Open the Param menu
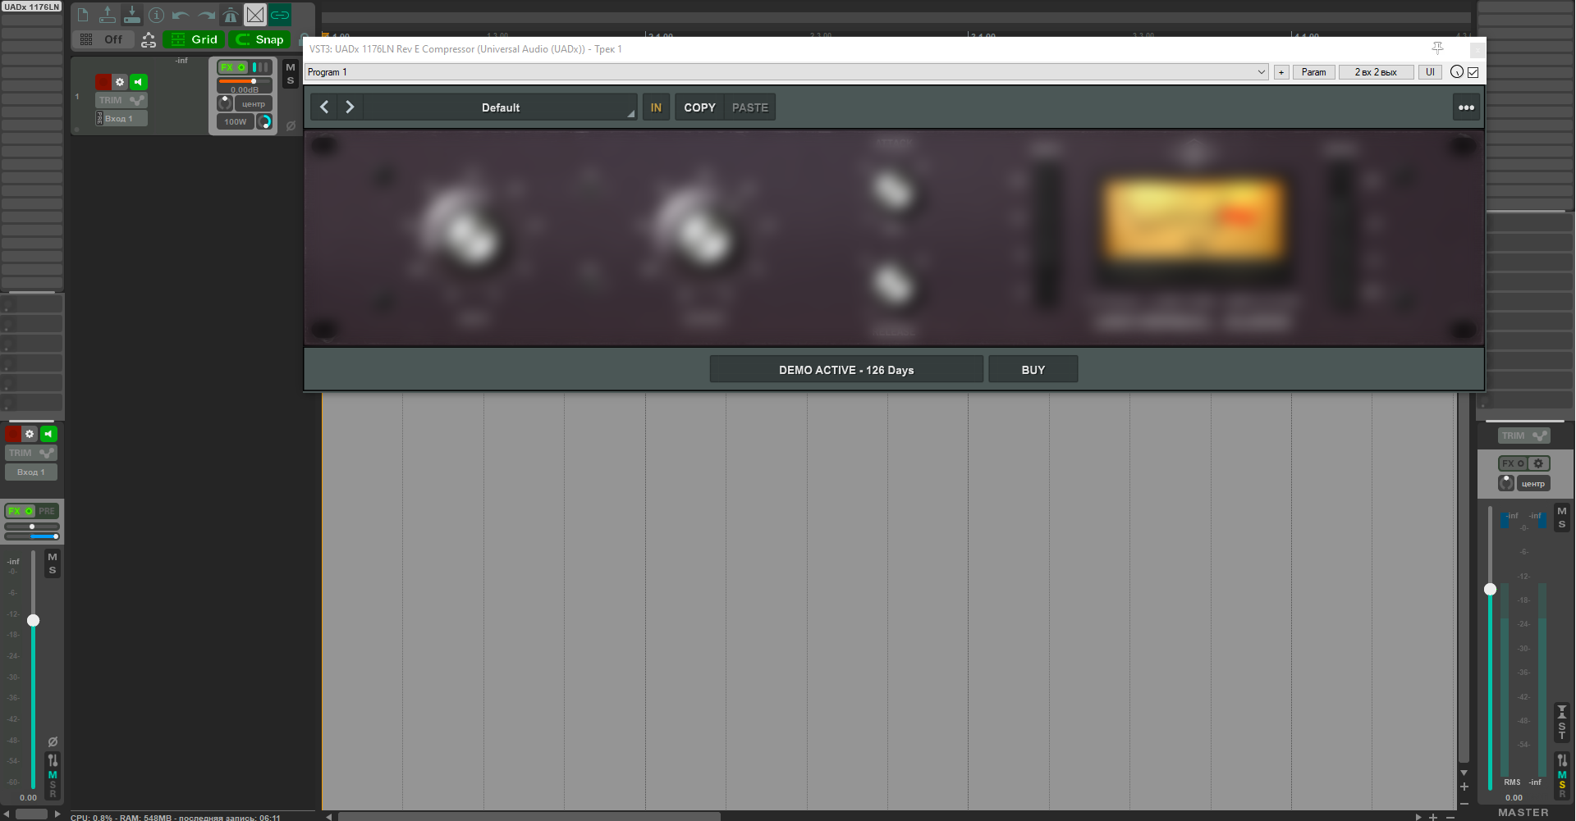Image resolution: width=1576 pixels, height=821 pixels. pyautogui.click(x=1313, y=72)
